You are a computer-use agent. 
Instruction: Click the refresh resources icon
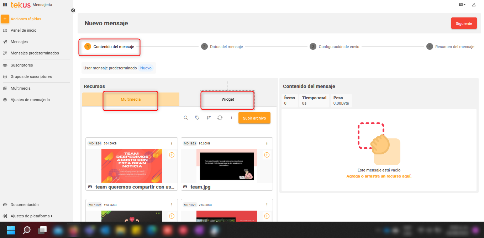point(220,118)
